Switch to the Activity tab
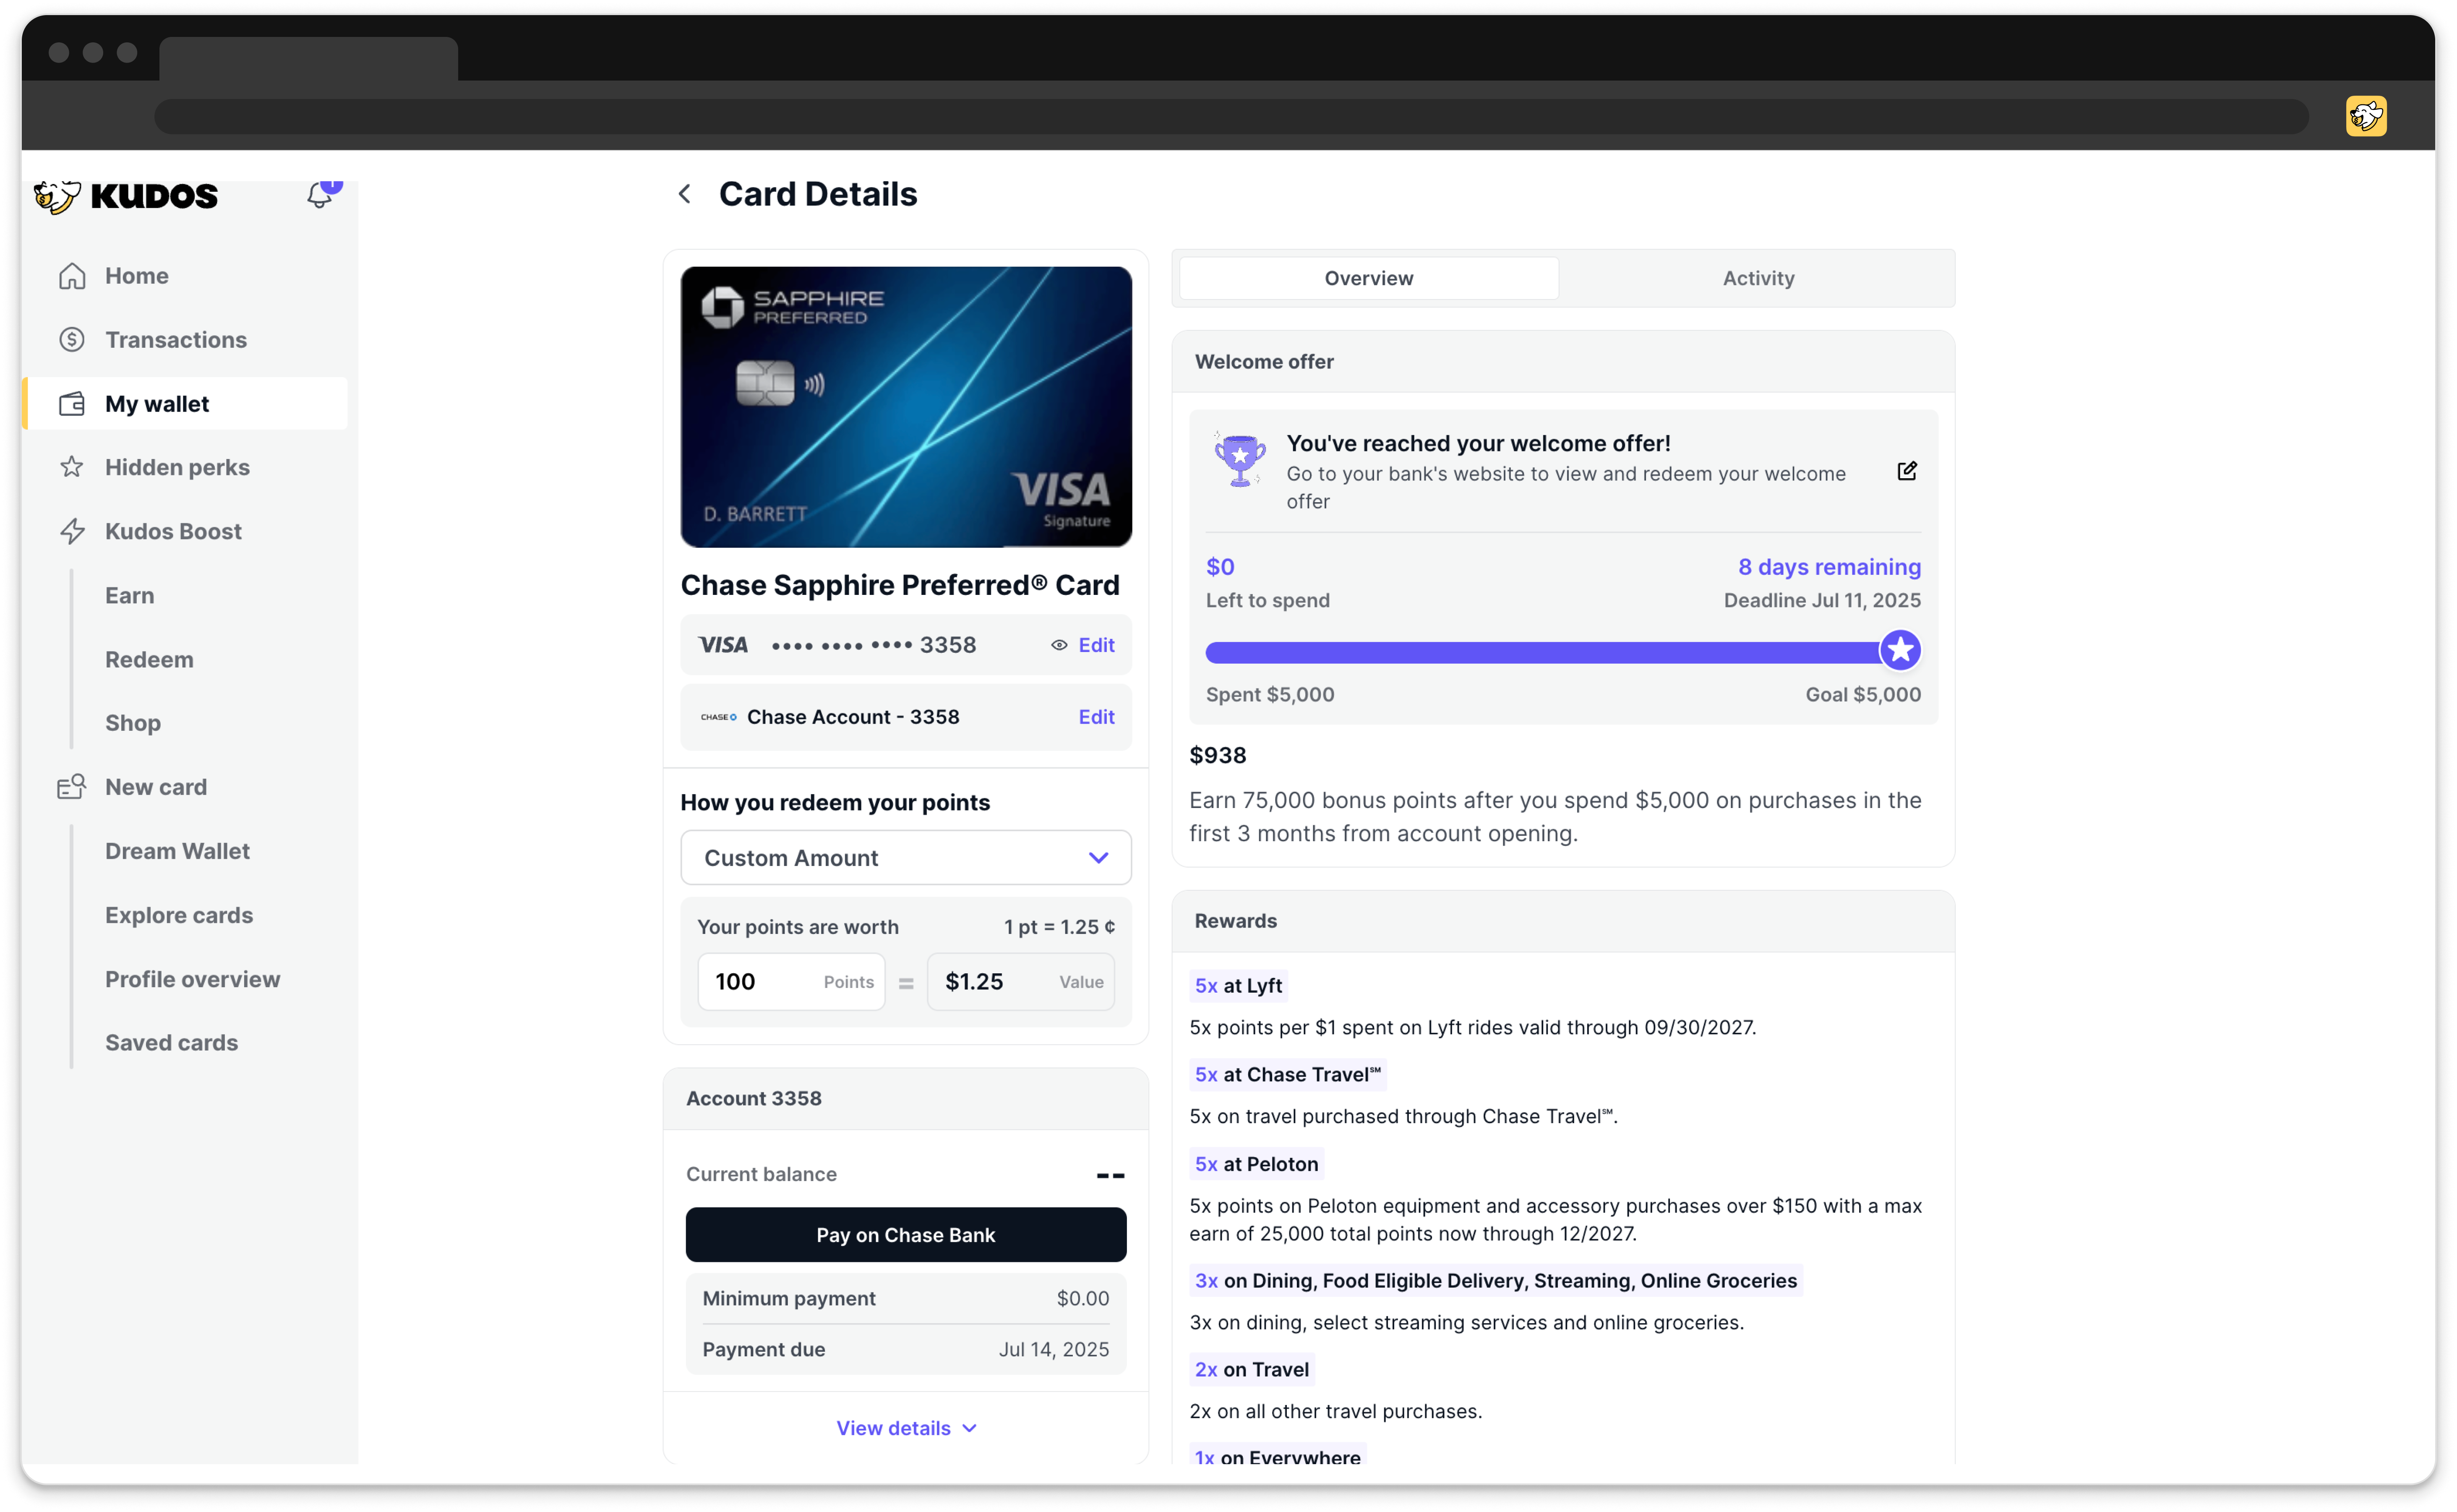The width and height of the screenshot is (2457, 1512). coord(1758,278)
